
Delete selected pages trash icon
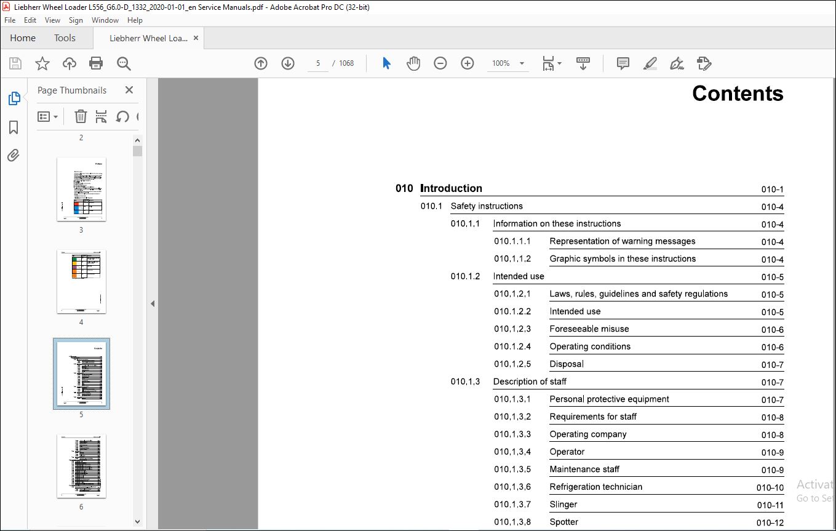click(81, 116)
